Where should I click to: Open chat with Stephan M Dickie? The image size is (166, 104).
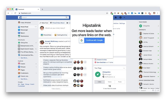click(149, 34)
